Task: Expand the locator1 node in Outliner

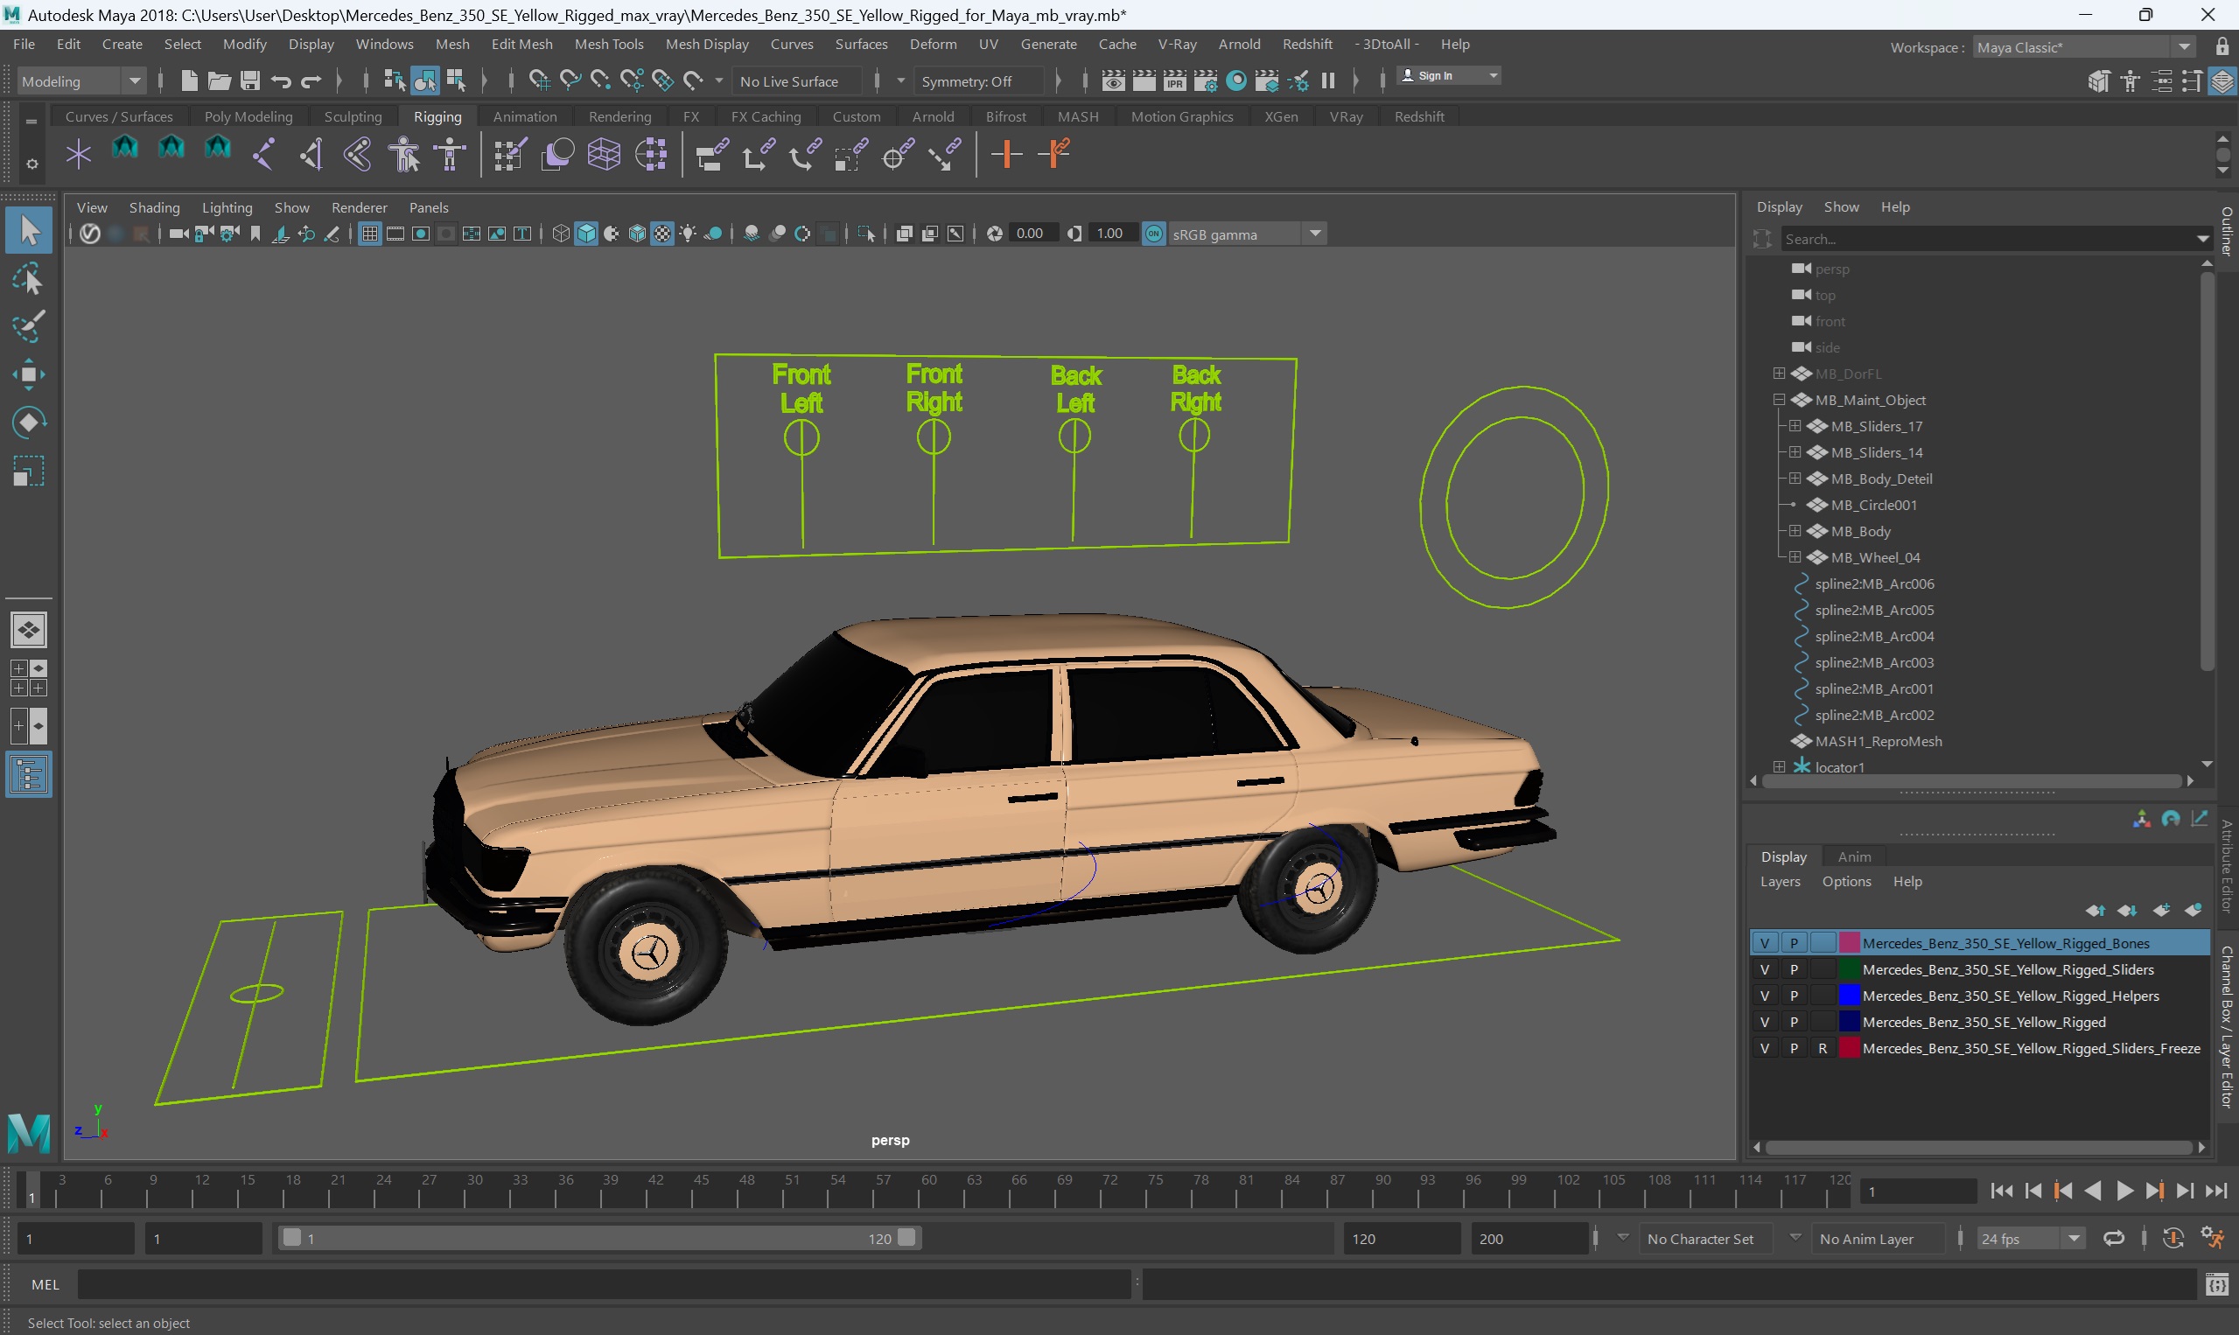Action: click(1780, 766)
